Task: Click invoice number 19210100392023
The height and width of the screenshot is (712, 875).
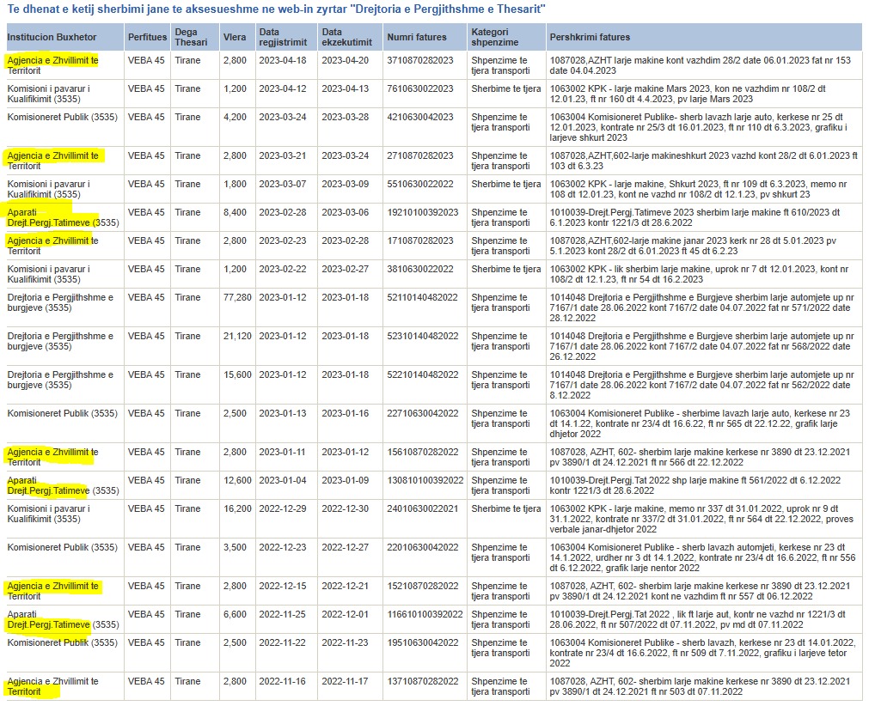Action: click(x=423, y=212)
